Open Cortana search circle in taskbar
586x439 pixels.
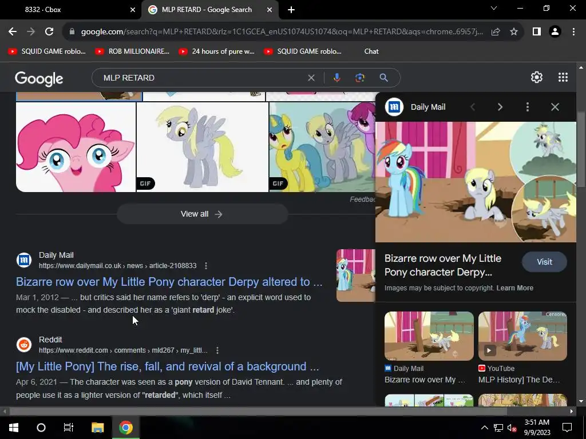[x=41, y=428]
